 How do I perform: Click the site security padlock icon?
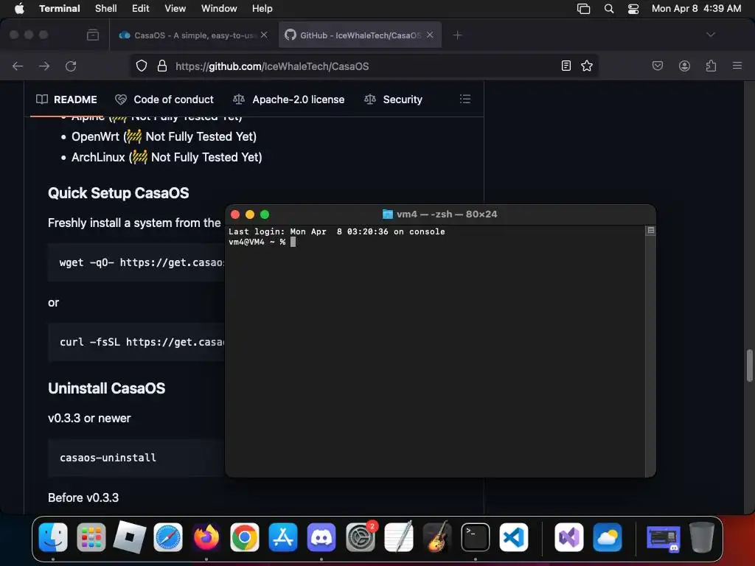click(162, 66)
